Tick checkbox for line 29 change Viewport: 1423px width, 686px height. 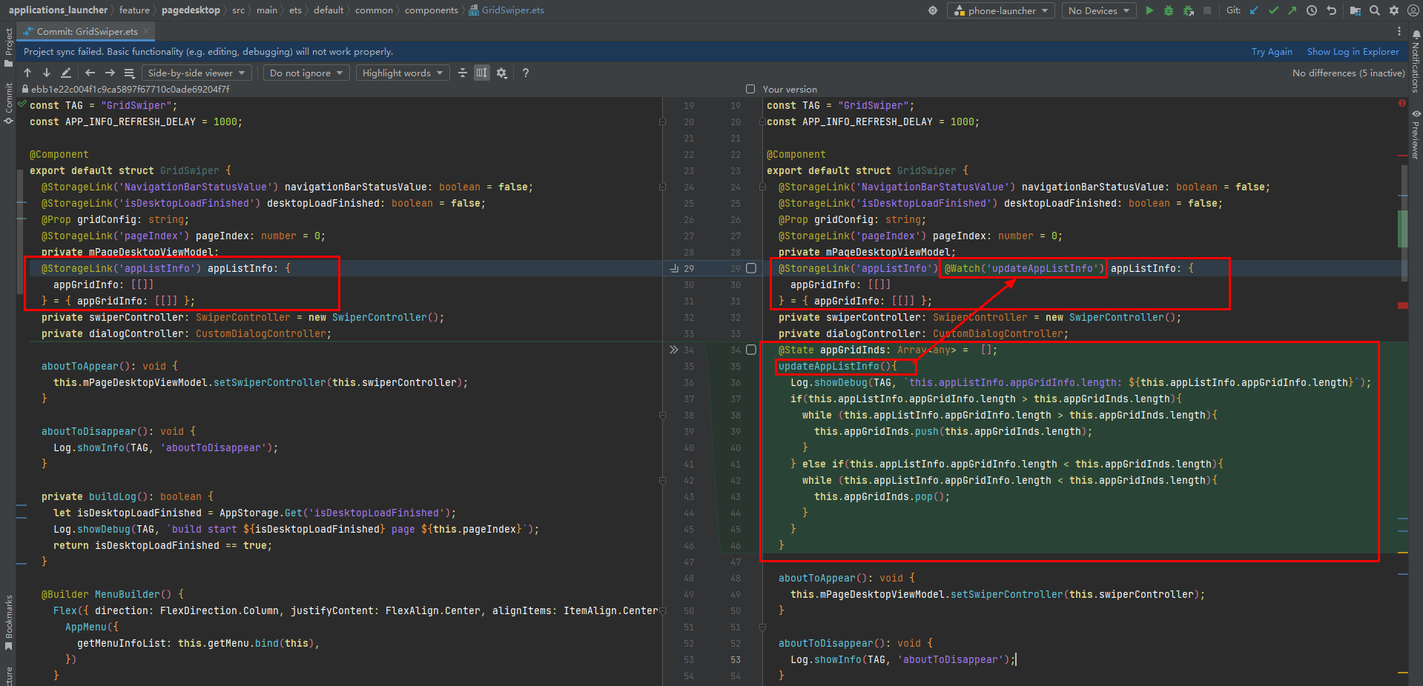(x=751, y=268)
